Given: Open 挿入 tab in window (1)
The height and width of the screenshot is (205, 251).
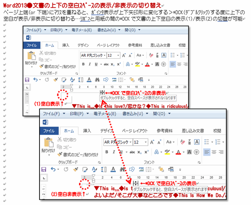Looking at the screenshot, I should click(66, 45).
